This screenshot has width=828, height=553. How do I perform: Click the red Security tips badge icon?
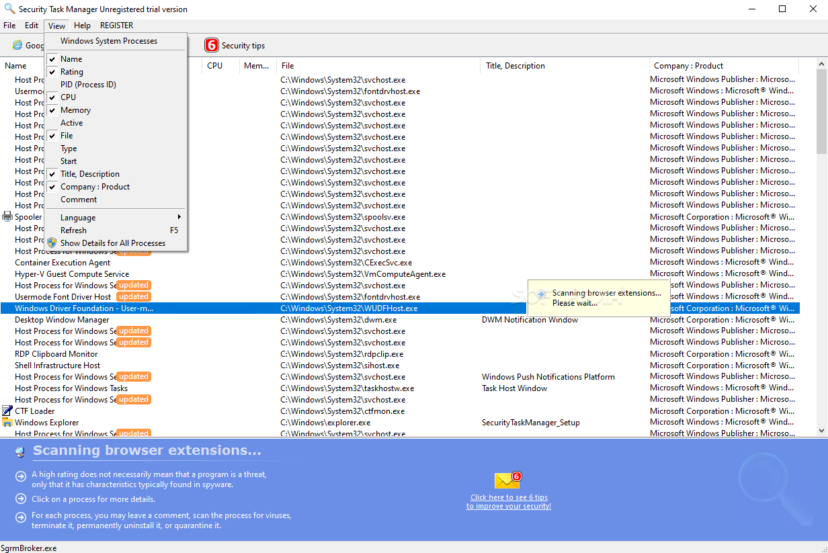pyautogui.click(x=212, y=46)
